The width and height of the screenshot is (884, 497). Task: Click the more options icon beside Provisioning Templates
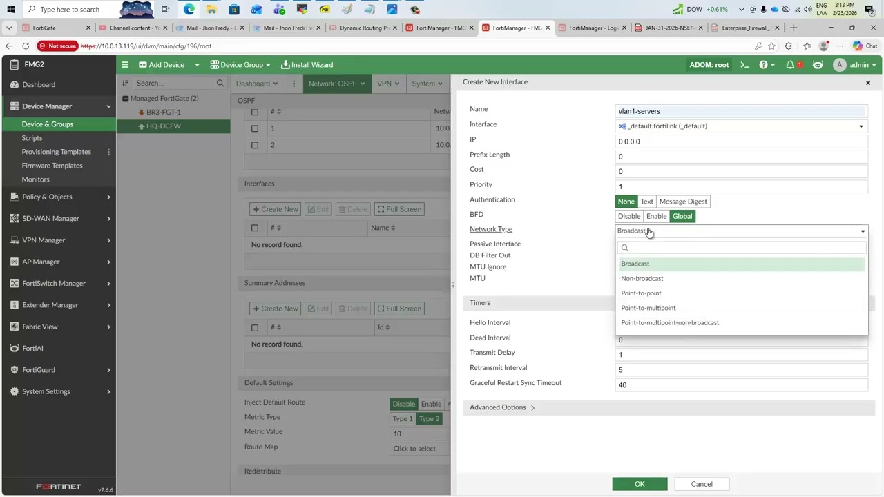pyautogui.click(x=108, y=152)
